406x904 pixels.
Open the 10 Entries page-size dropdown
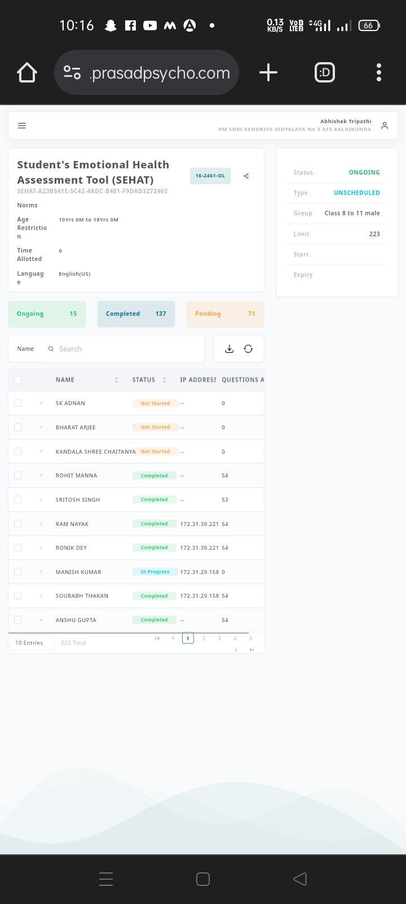(x=32, y=643)
